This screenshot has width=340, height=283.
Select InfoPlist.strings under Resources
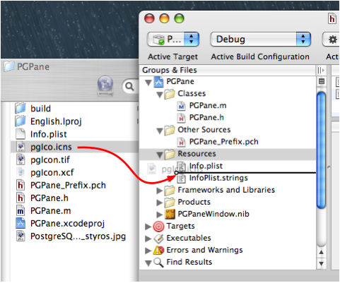[218, 178]
